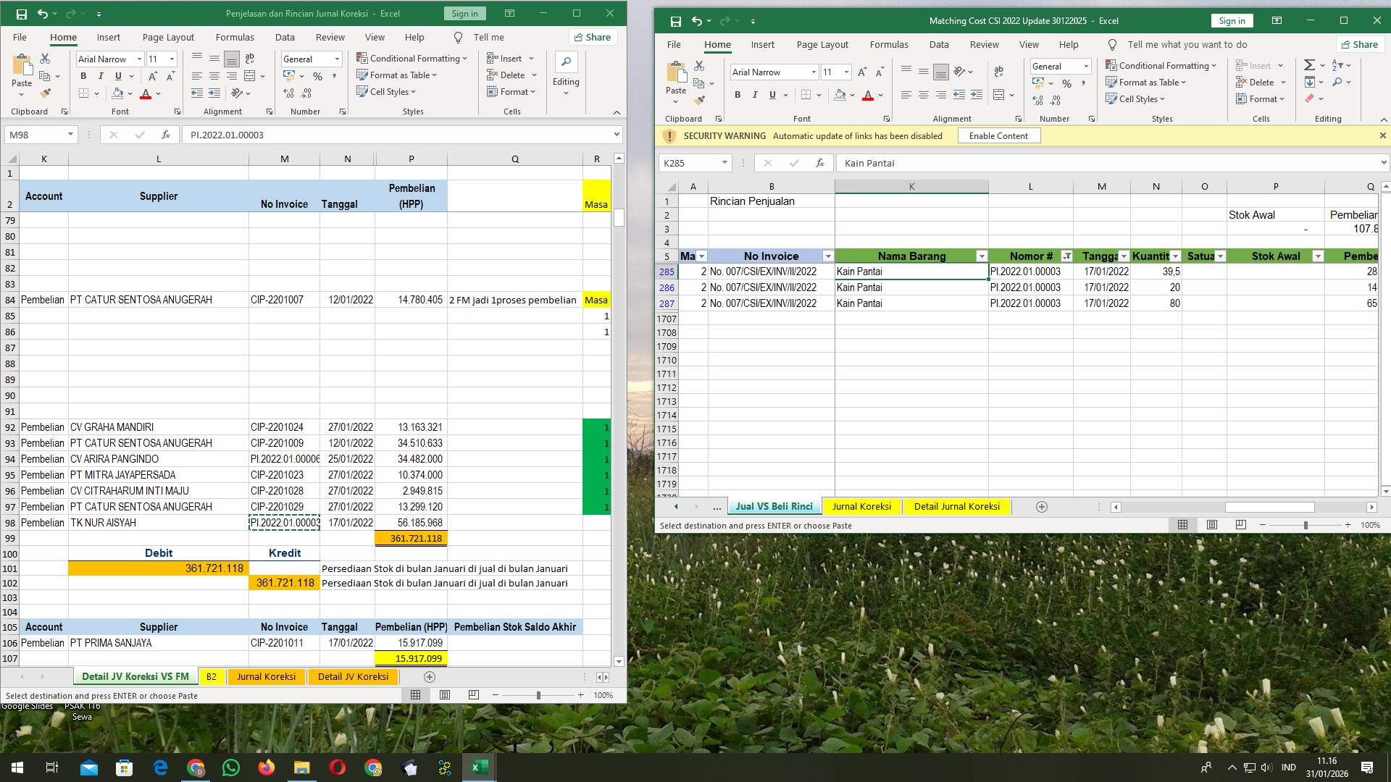The height and width of the screenshot is (782, 1391).
Task: Click the Name Box showing K285
Action: coord(690,163)
